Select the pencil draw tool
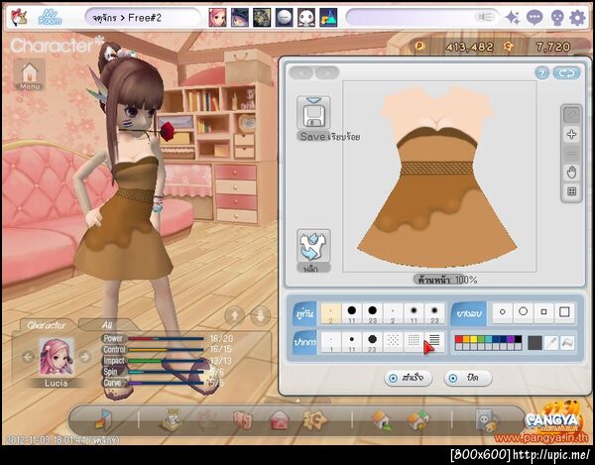Image resolution: width=595 pixels, height=465 pixels. [571, 115]
